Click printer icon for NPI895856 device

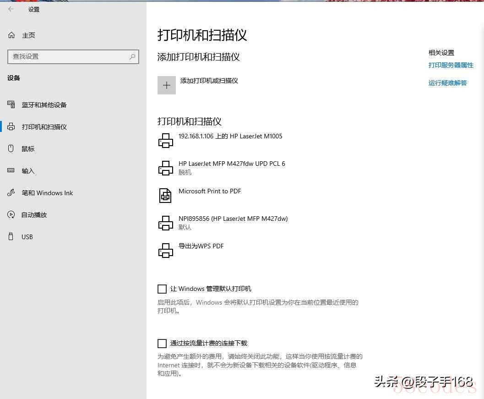(166, 223)
